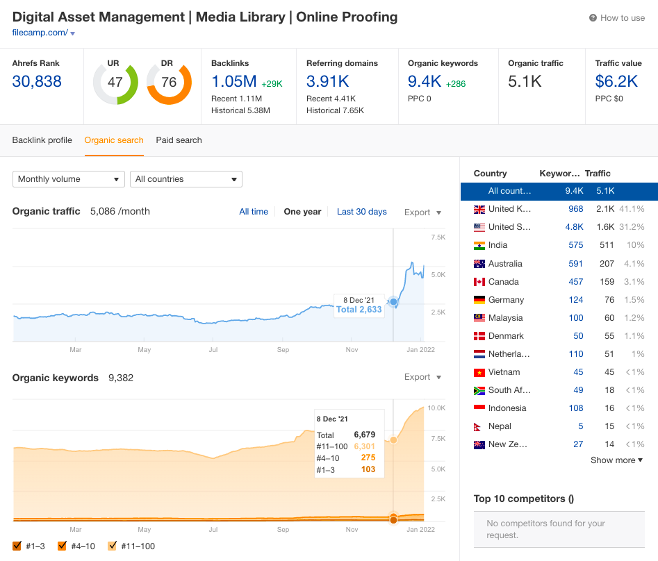Click Australia keywords count 591
Viewport: 658px width, 561px height.
(x=575, y=264)
